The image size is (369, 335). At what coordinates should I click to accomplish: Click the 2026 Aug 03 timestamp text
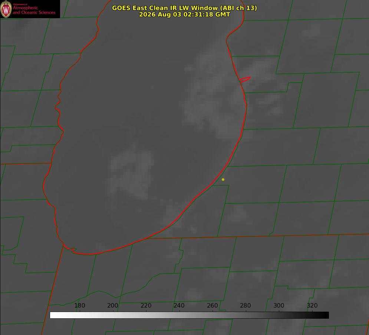pyautogui.click(x=185, y=14)
